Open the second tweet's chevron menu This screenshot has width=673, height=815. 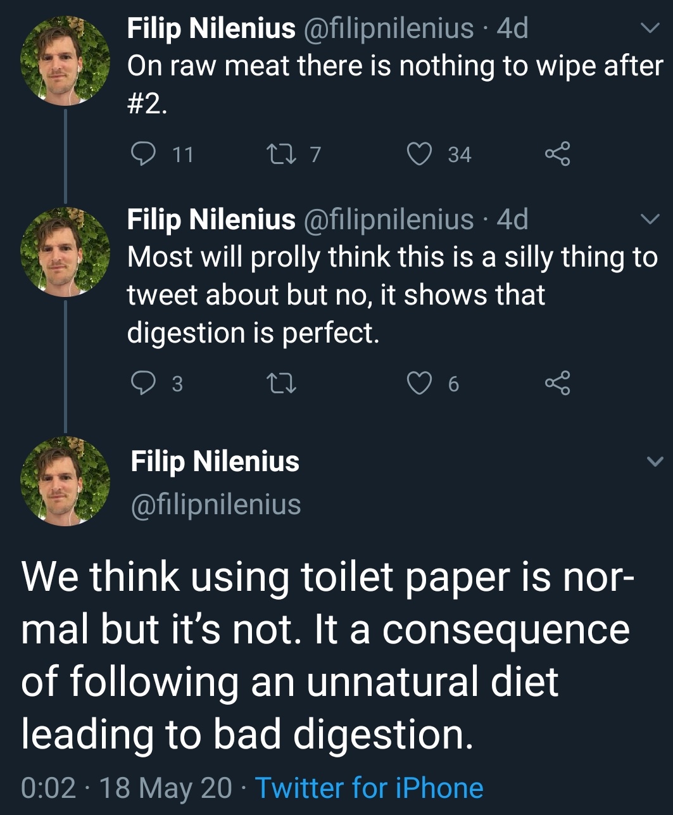pos(650,220)
